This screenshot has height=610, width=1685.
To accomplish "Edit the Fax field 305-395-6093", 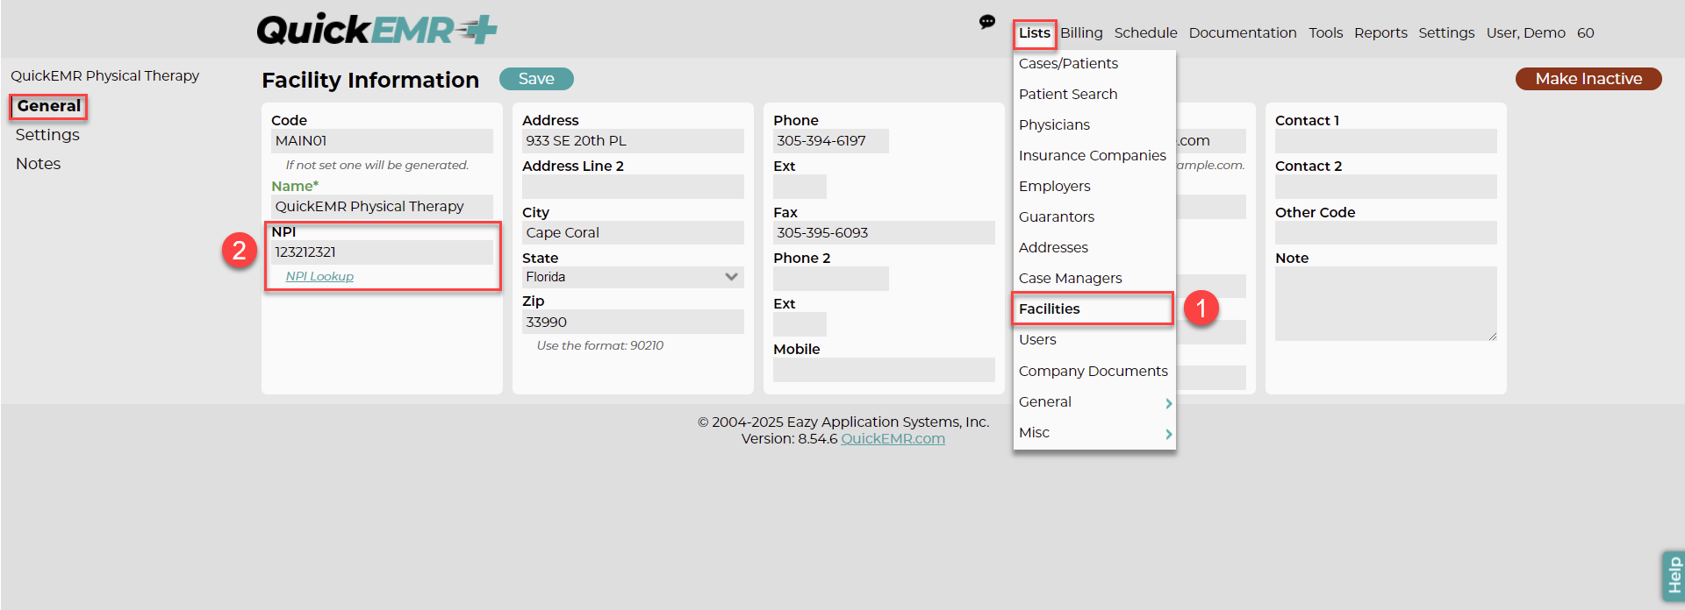I will (884, 233).
